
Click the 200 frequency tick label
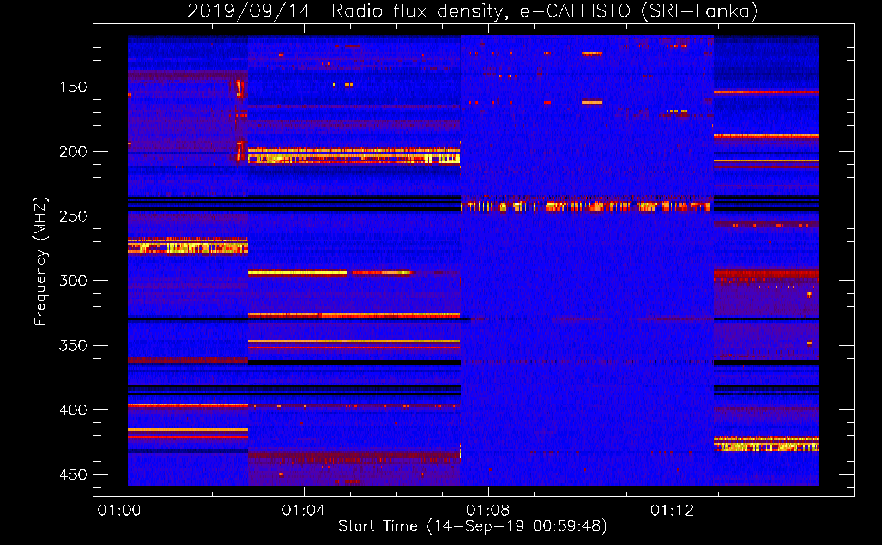pos(73,152)
